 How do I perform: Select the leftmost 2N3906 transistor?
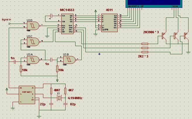[164, 36]
